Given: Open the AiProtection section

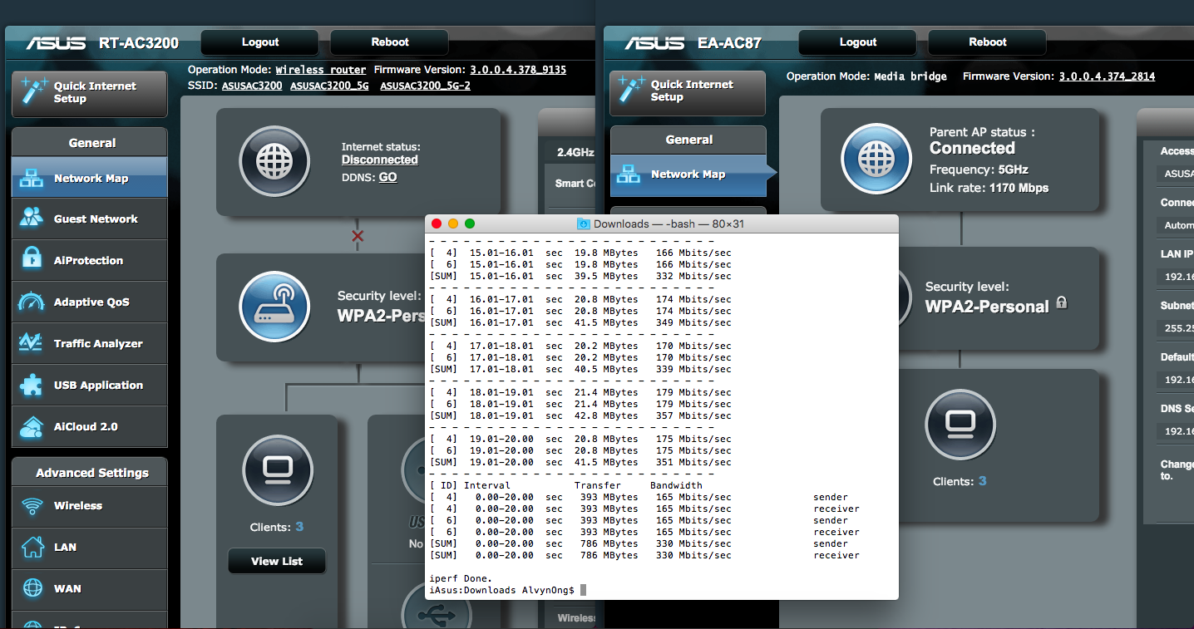Looking at the screenshot, I should [89, 261].
